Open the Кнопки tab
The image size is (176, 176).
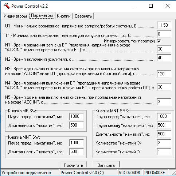pos(64,16)
